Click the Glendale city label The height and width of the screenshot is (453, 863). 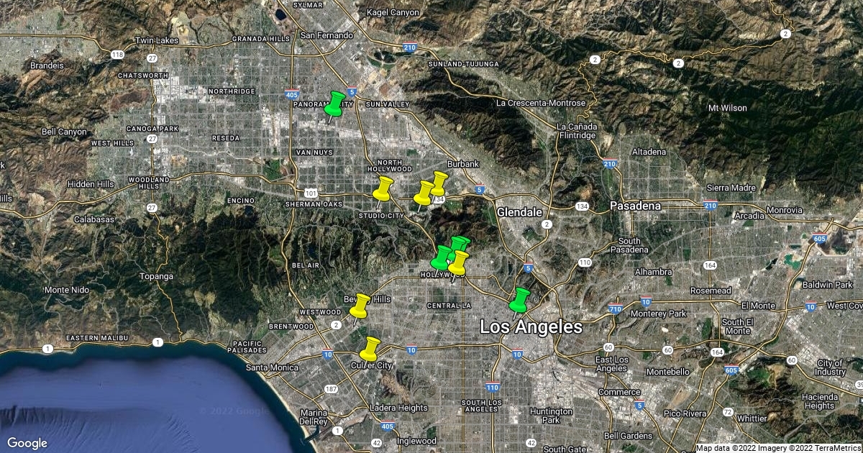click(519, 213)
